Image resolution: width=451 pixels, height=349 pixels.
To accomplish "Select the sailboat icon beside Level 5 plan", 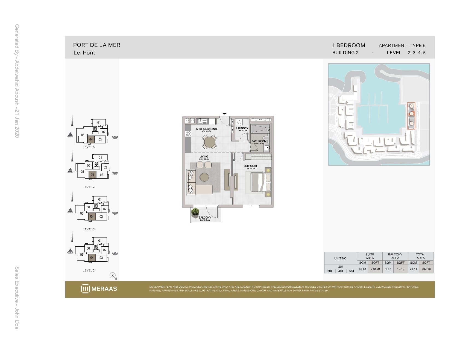I will 70,135.
